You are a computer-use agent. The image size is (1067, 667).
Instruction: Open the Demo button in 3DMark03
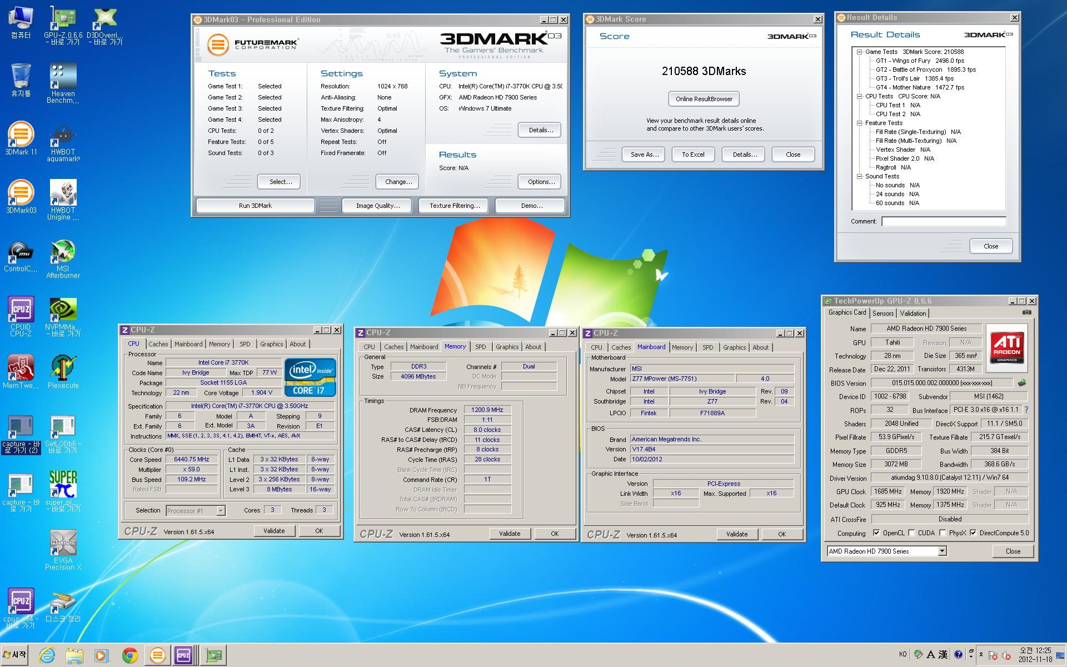[x=531, y=206]
